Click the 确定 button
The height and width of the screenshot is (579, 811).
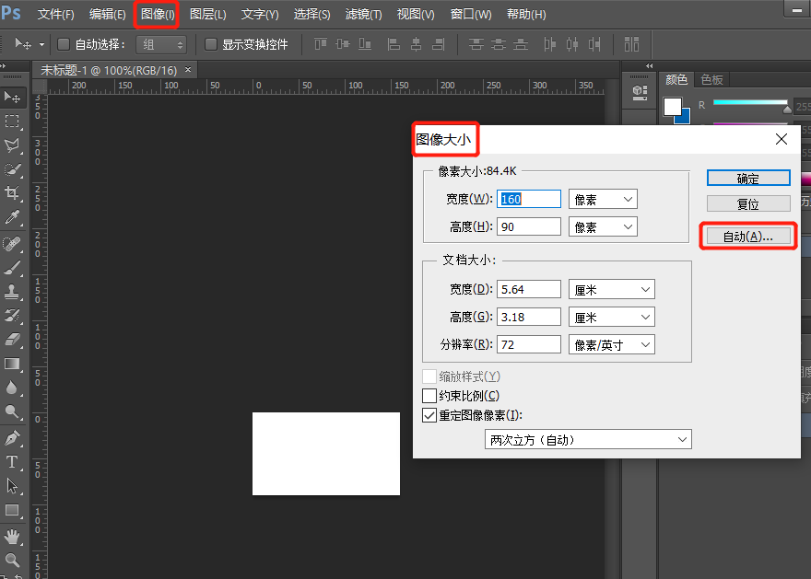(x=748, y=177)
